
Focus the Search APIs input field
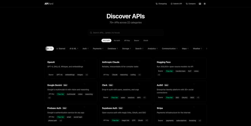(x=126, y=33)
